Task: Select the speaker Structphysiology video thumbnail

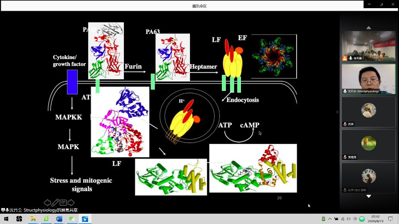Action: point(368,78)
